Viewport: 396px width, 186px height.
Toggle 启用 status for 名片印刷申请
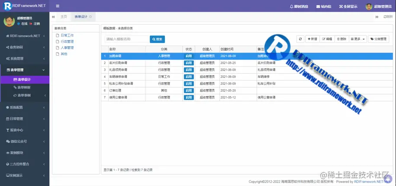click(189, 63)
